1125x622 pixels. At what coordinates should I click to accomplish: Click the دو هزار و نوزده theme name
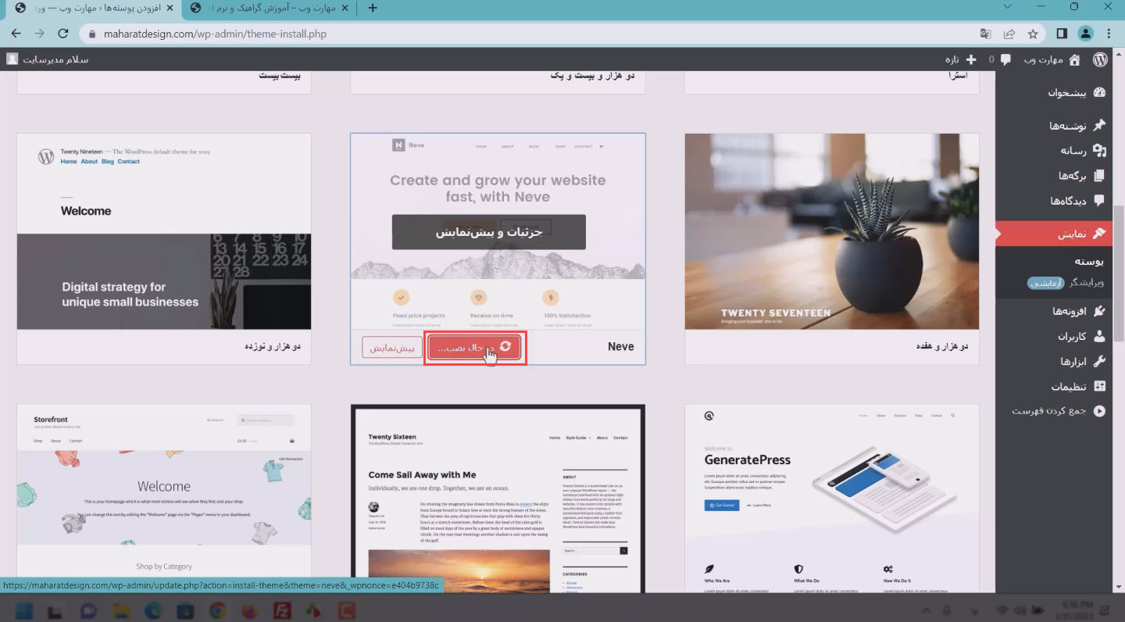click(271, 346)
